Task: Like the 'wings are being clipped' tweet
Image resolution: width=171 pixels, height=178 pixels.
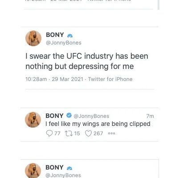Action: (x=88, y=133)
